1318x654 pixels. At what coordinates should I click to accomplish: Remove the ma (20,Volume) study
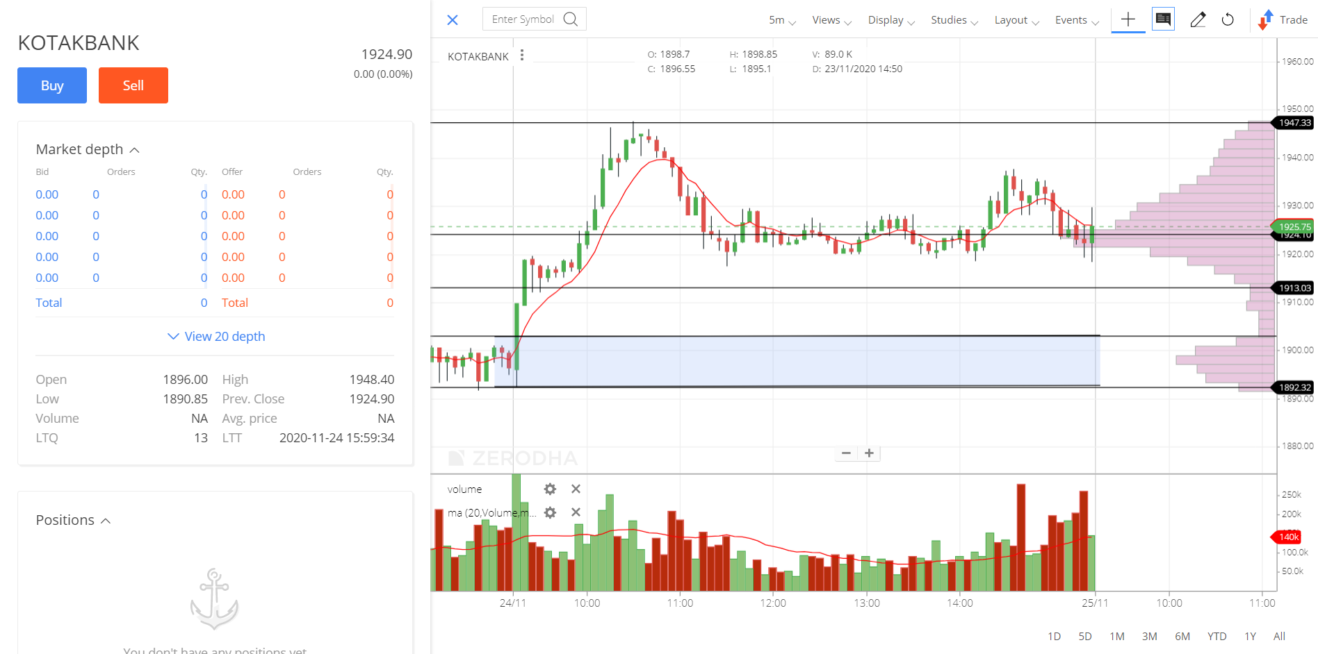point(576,512)
